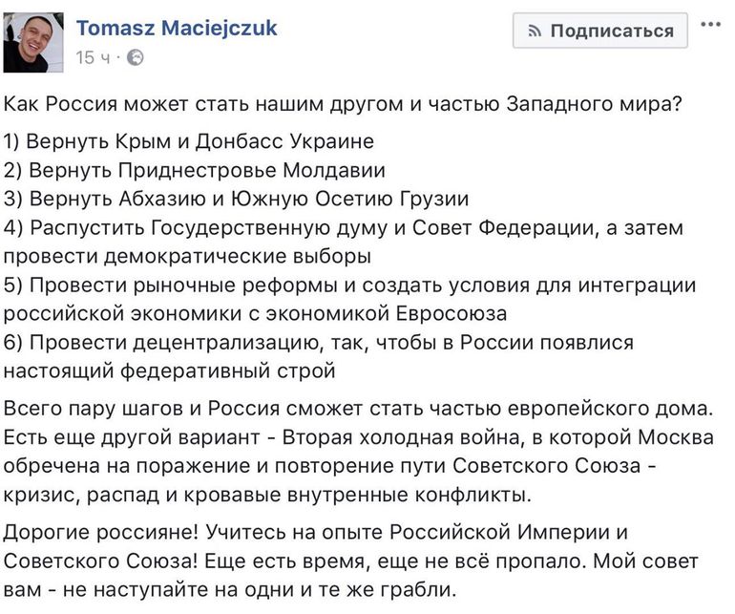Click the globe public privacy icon
The width and height of the screenshot is (735, 614).
coord(135,58)
